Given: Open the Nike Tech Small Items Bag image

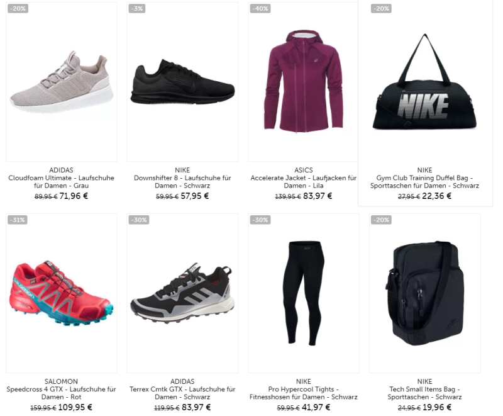Looking at the screenshot, I should [425, 293].
